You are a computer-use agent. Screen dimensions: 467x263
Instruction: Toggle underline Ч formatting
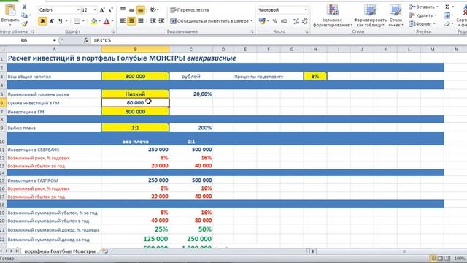[60, 21]
